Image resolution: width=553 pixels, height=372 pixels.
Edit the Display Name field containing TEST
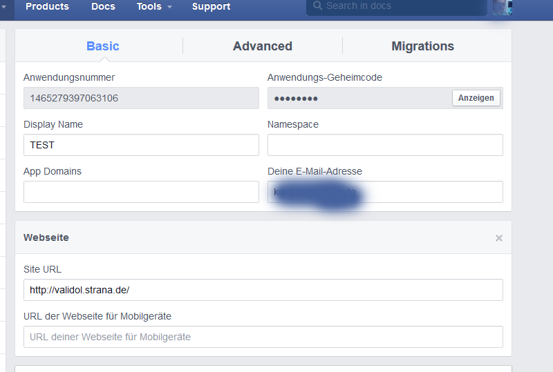(x=141, y=145)
